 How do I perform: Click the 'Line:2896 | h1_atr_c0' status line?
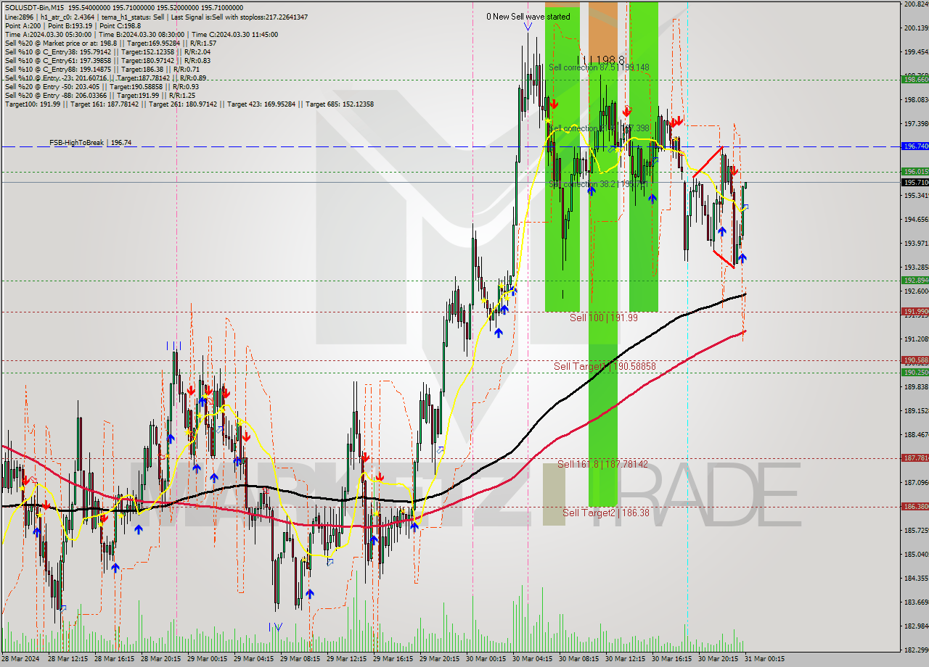click(x=156, y=17)
